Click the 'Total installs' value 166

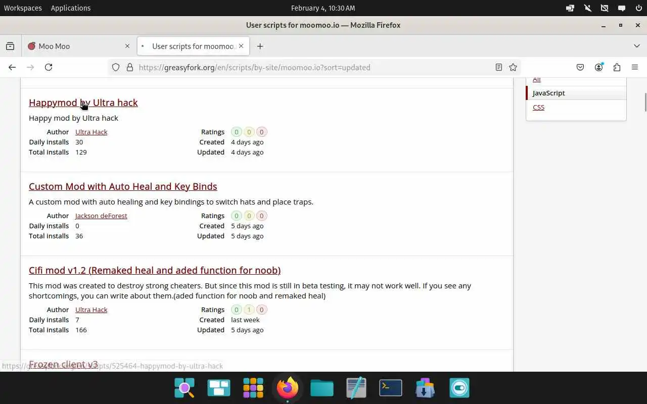pyautogui.click(x=81, y=330)
